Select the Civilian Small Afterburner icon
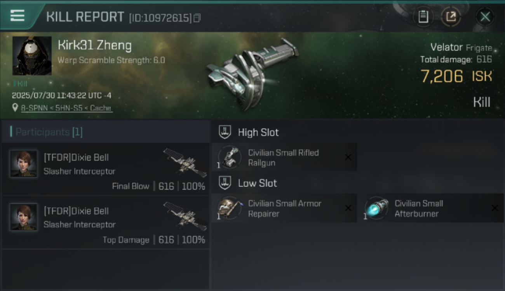 click(x=376, y=208)
